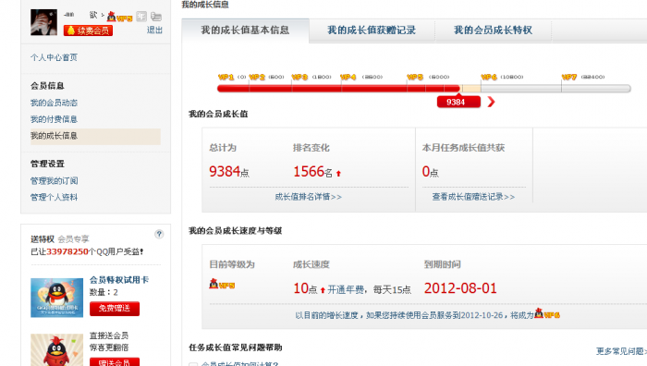This screenshot has height=366, width=647.
Task: Open 我的会员动态 in sidebar
Action: coord(54,103)
